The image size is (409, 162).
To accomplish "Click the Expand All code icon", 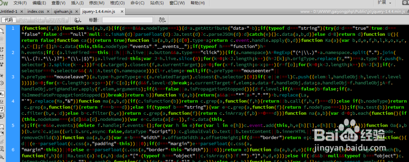I will click(2, 64).
